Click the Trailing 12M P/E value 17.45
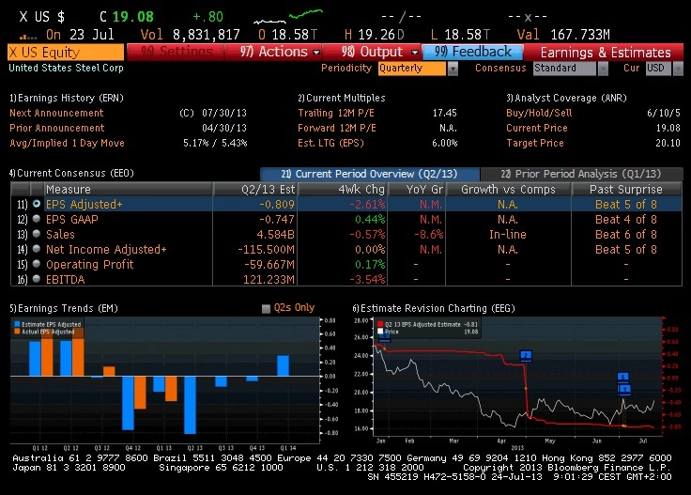Viewport: 691px width, 495px height. (445, 113)
